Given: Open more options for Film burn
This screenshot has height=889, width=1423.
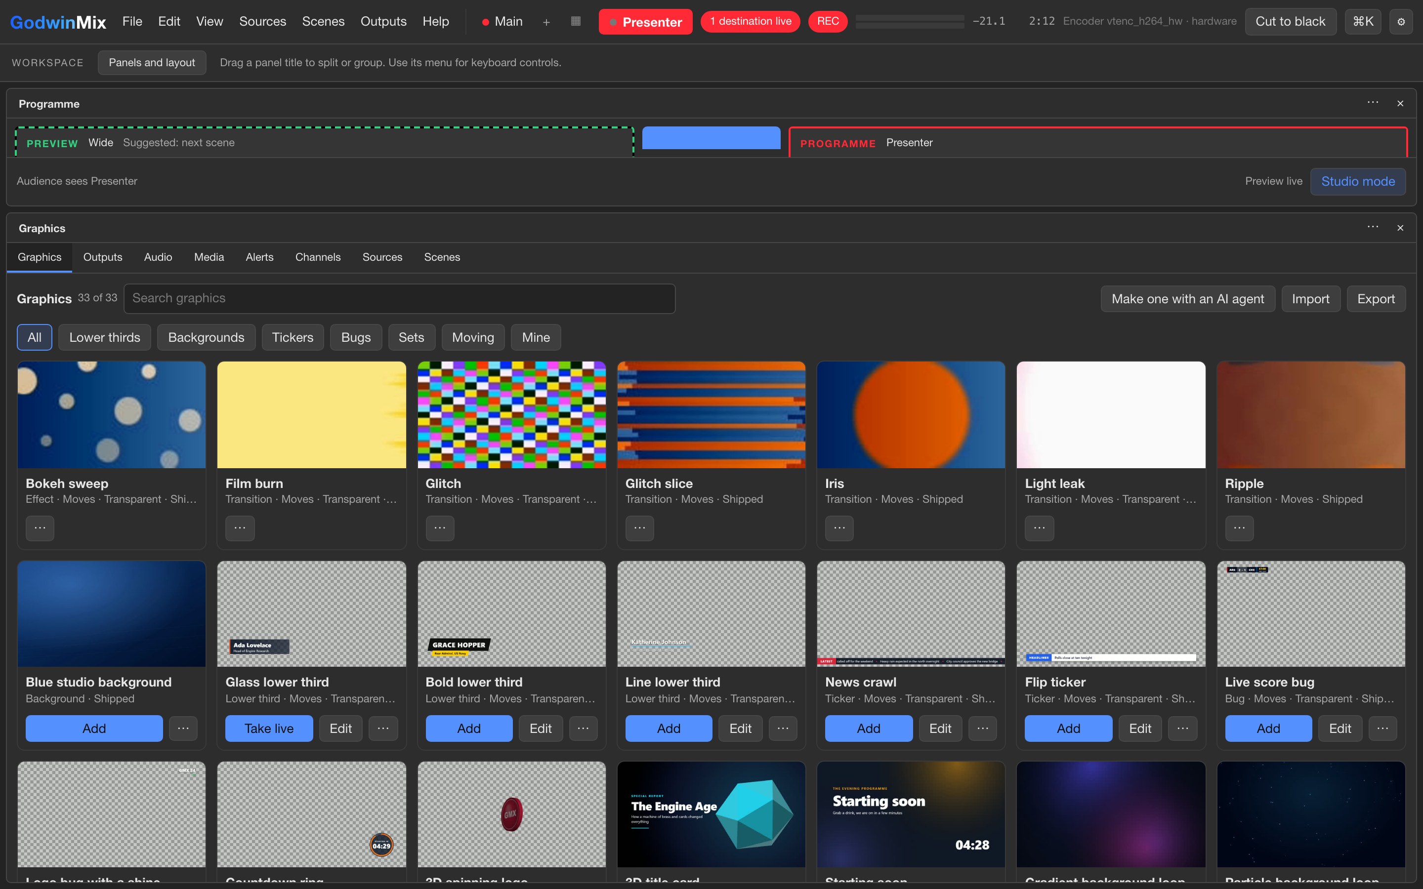Looking at the screenshot, I should (x=240, y=528).
